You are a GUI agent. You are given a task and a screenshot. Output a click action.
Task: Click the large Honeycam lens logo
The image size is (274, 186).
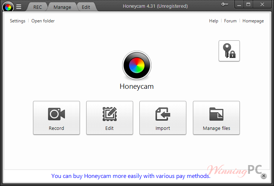(137, 65)
